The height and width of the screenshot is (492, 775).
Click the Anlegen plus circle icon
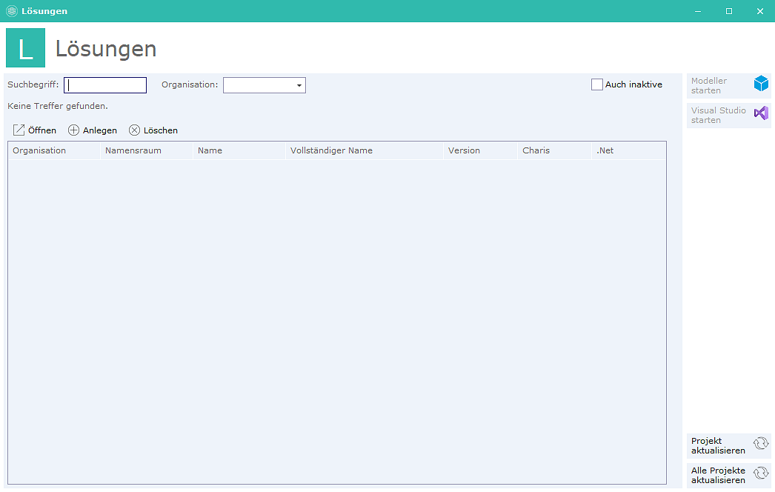tap(73, 130)
